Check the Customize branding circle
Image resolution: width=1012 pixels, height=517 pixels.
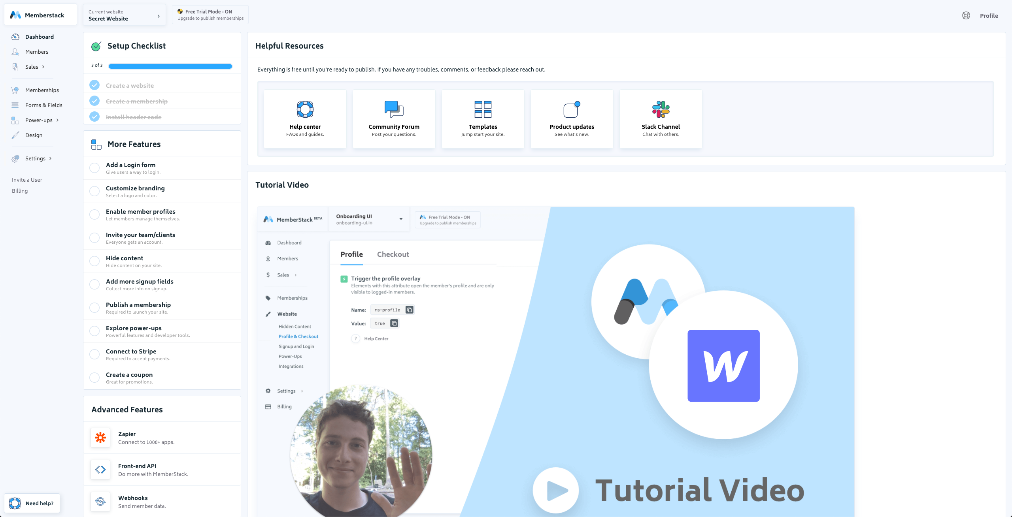coord(94,191)
